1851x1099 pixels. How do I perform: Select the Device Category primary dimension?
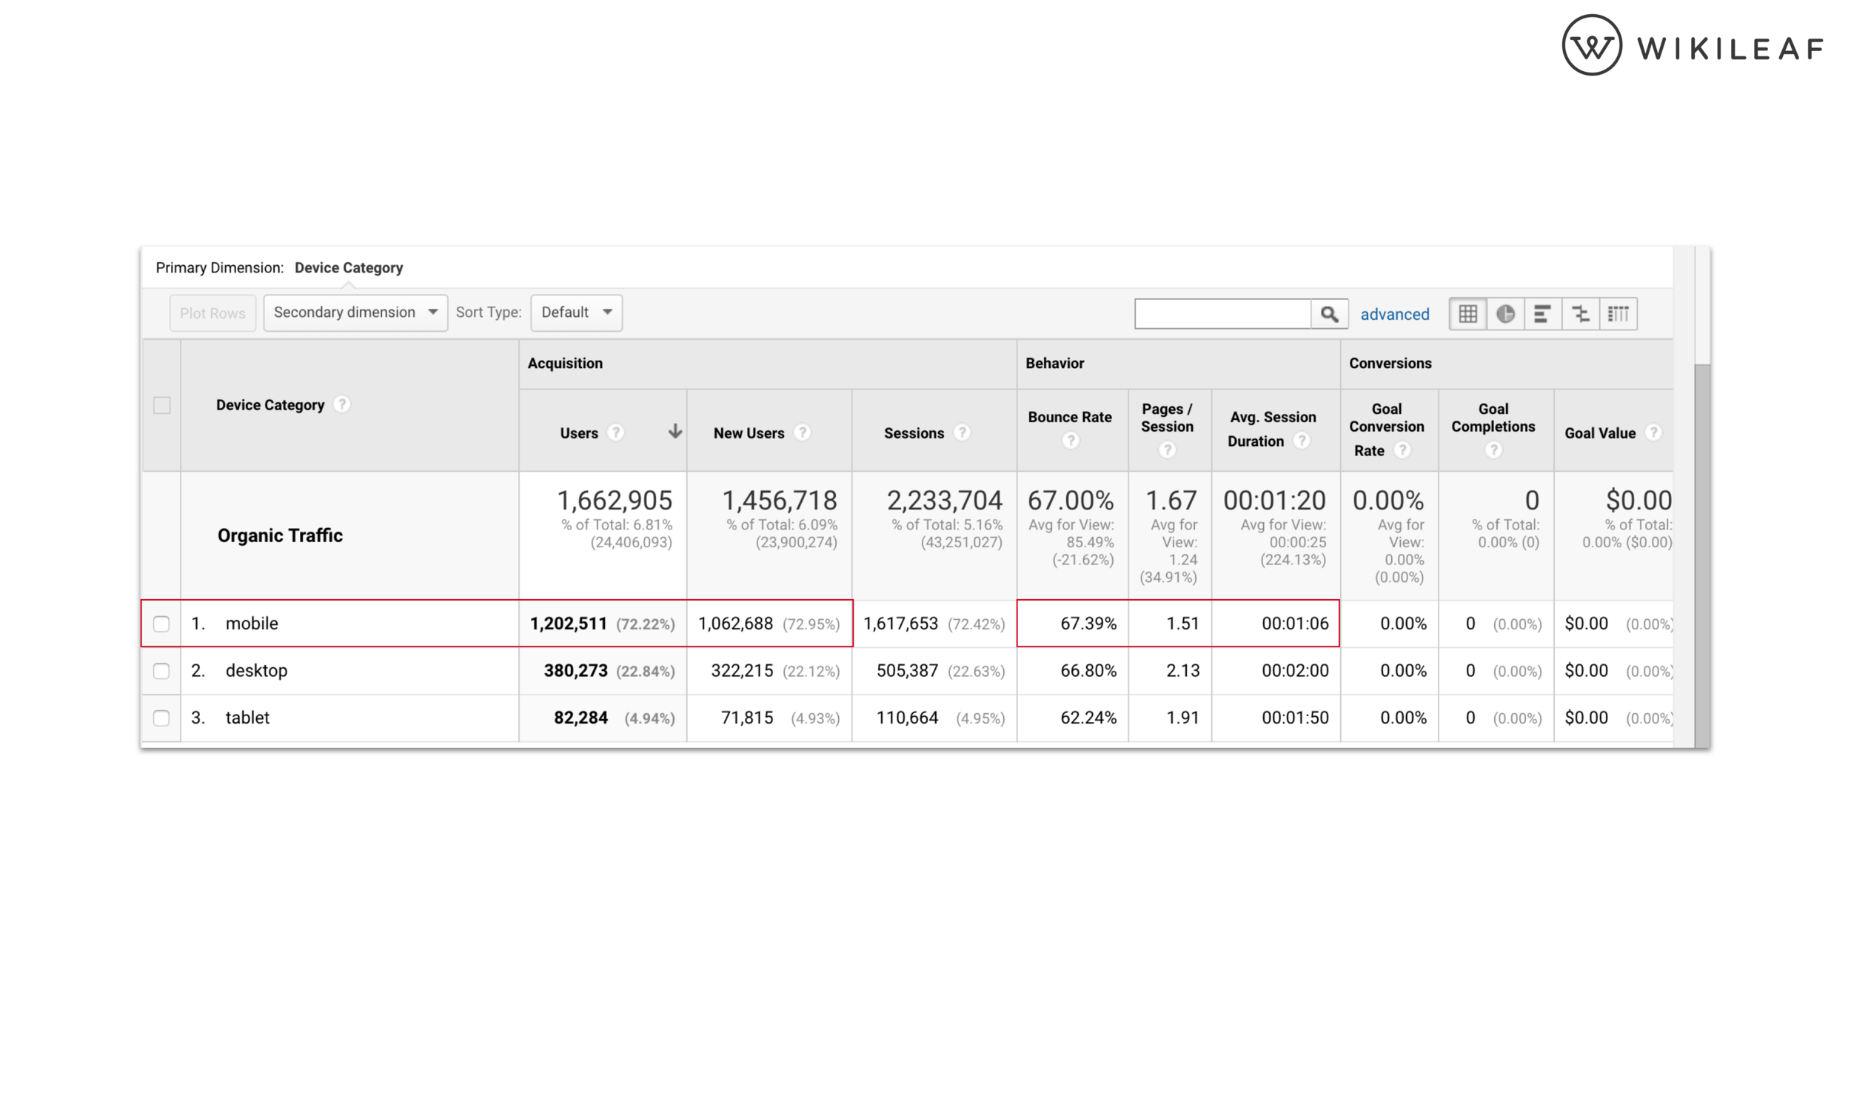coord(349,267)
